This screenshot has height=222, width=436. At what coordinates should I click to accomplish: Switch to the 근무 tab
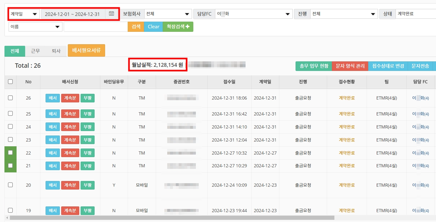coord(35,51)
